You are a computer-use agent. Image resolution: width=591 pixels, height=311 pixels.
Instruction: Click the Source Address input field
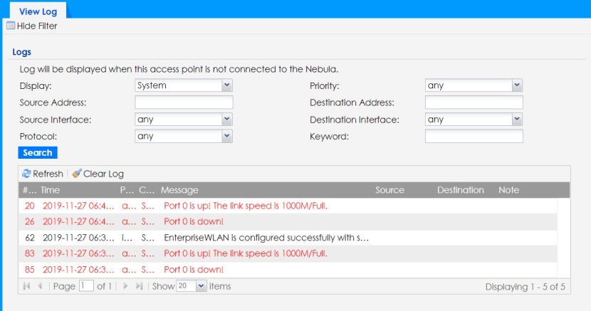pos(184,102)
